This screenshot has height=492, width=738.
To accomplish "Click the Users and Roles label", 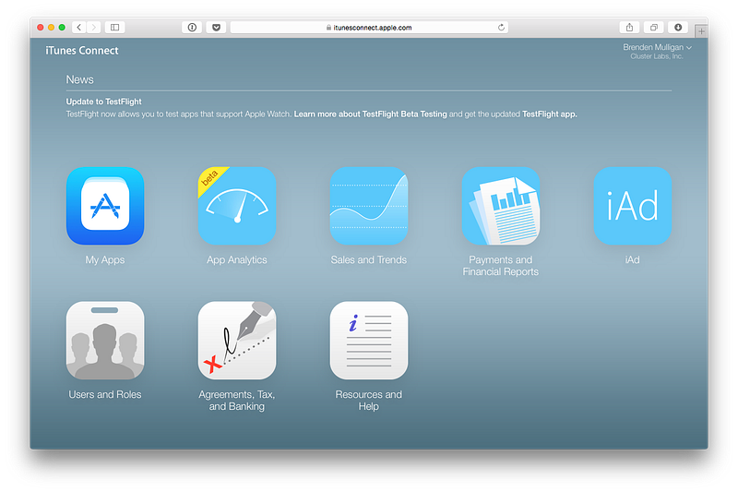I will [x=105, y=394].
